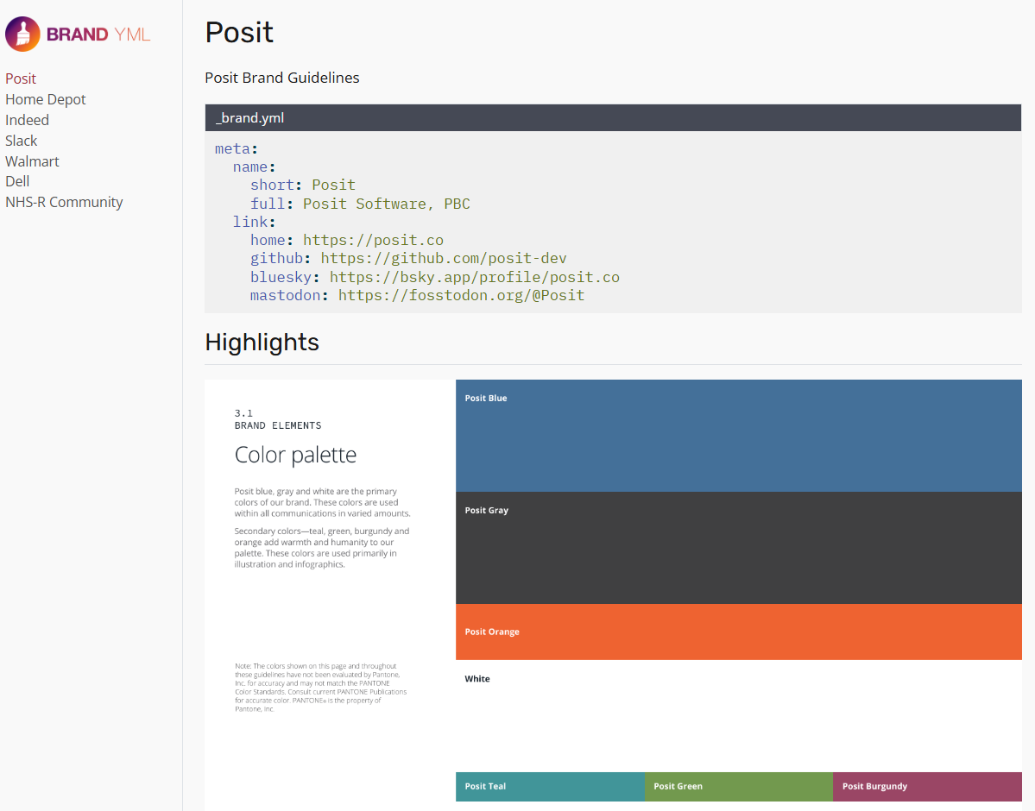Click the Brand YML paintbrush logo icon
This screenshot has height=811, width=1035.
[22, 35]
